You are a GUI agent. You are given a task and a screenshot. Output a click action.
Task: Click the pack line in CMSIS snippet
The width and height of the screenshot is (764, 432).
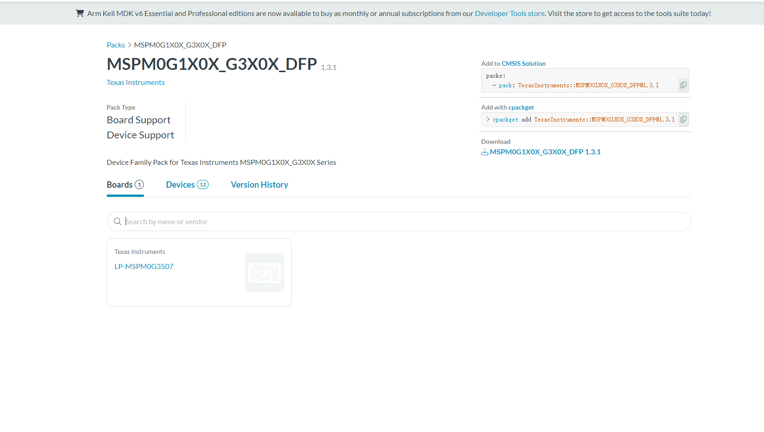pos(575,85)
